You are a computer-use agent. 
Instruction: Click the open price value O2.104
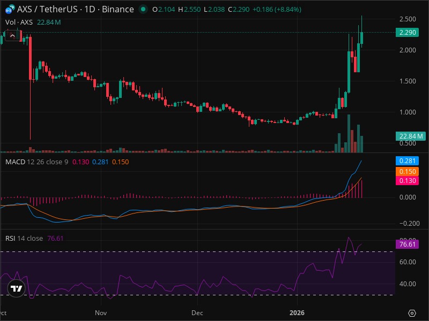point(164,10)
